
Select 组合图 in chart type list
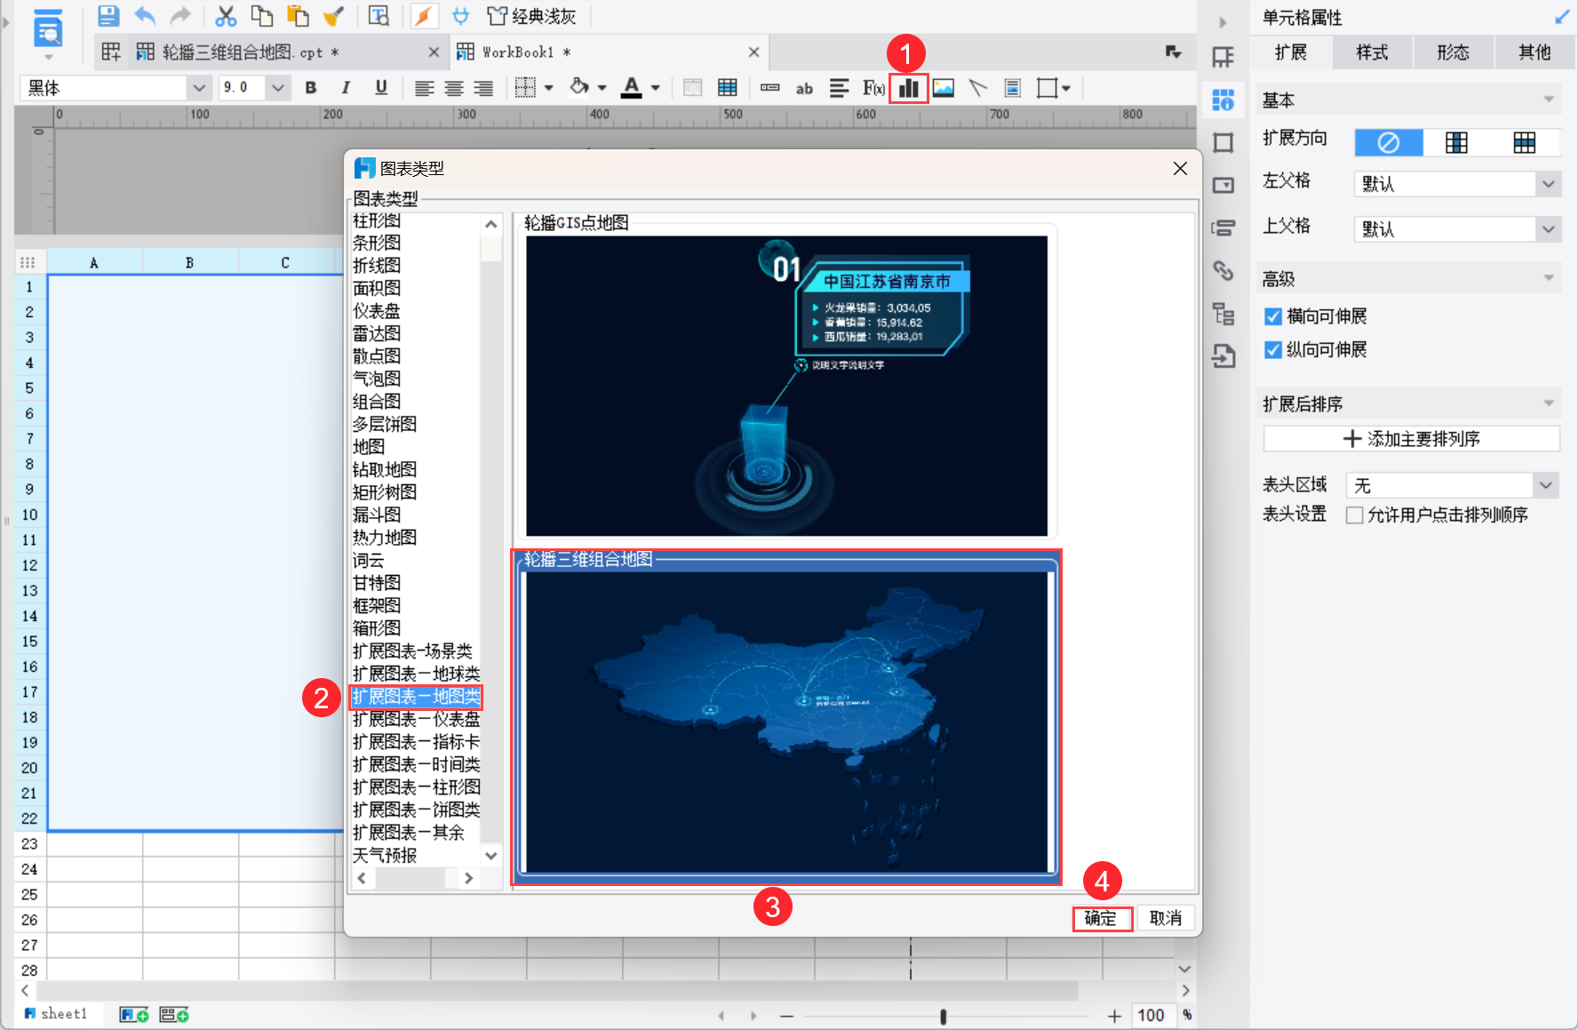tap(377, 402)
